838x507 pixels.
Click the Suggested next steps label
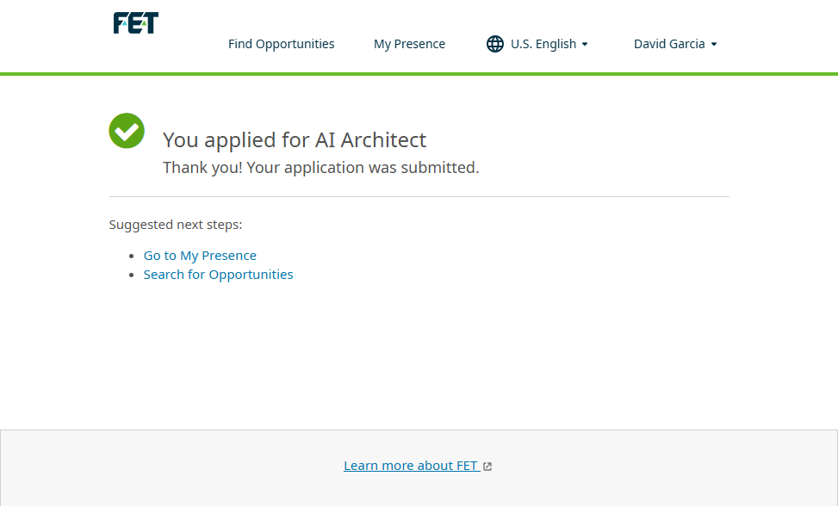coord(176,225)
